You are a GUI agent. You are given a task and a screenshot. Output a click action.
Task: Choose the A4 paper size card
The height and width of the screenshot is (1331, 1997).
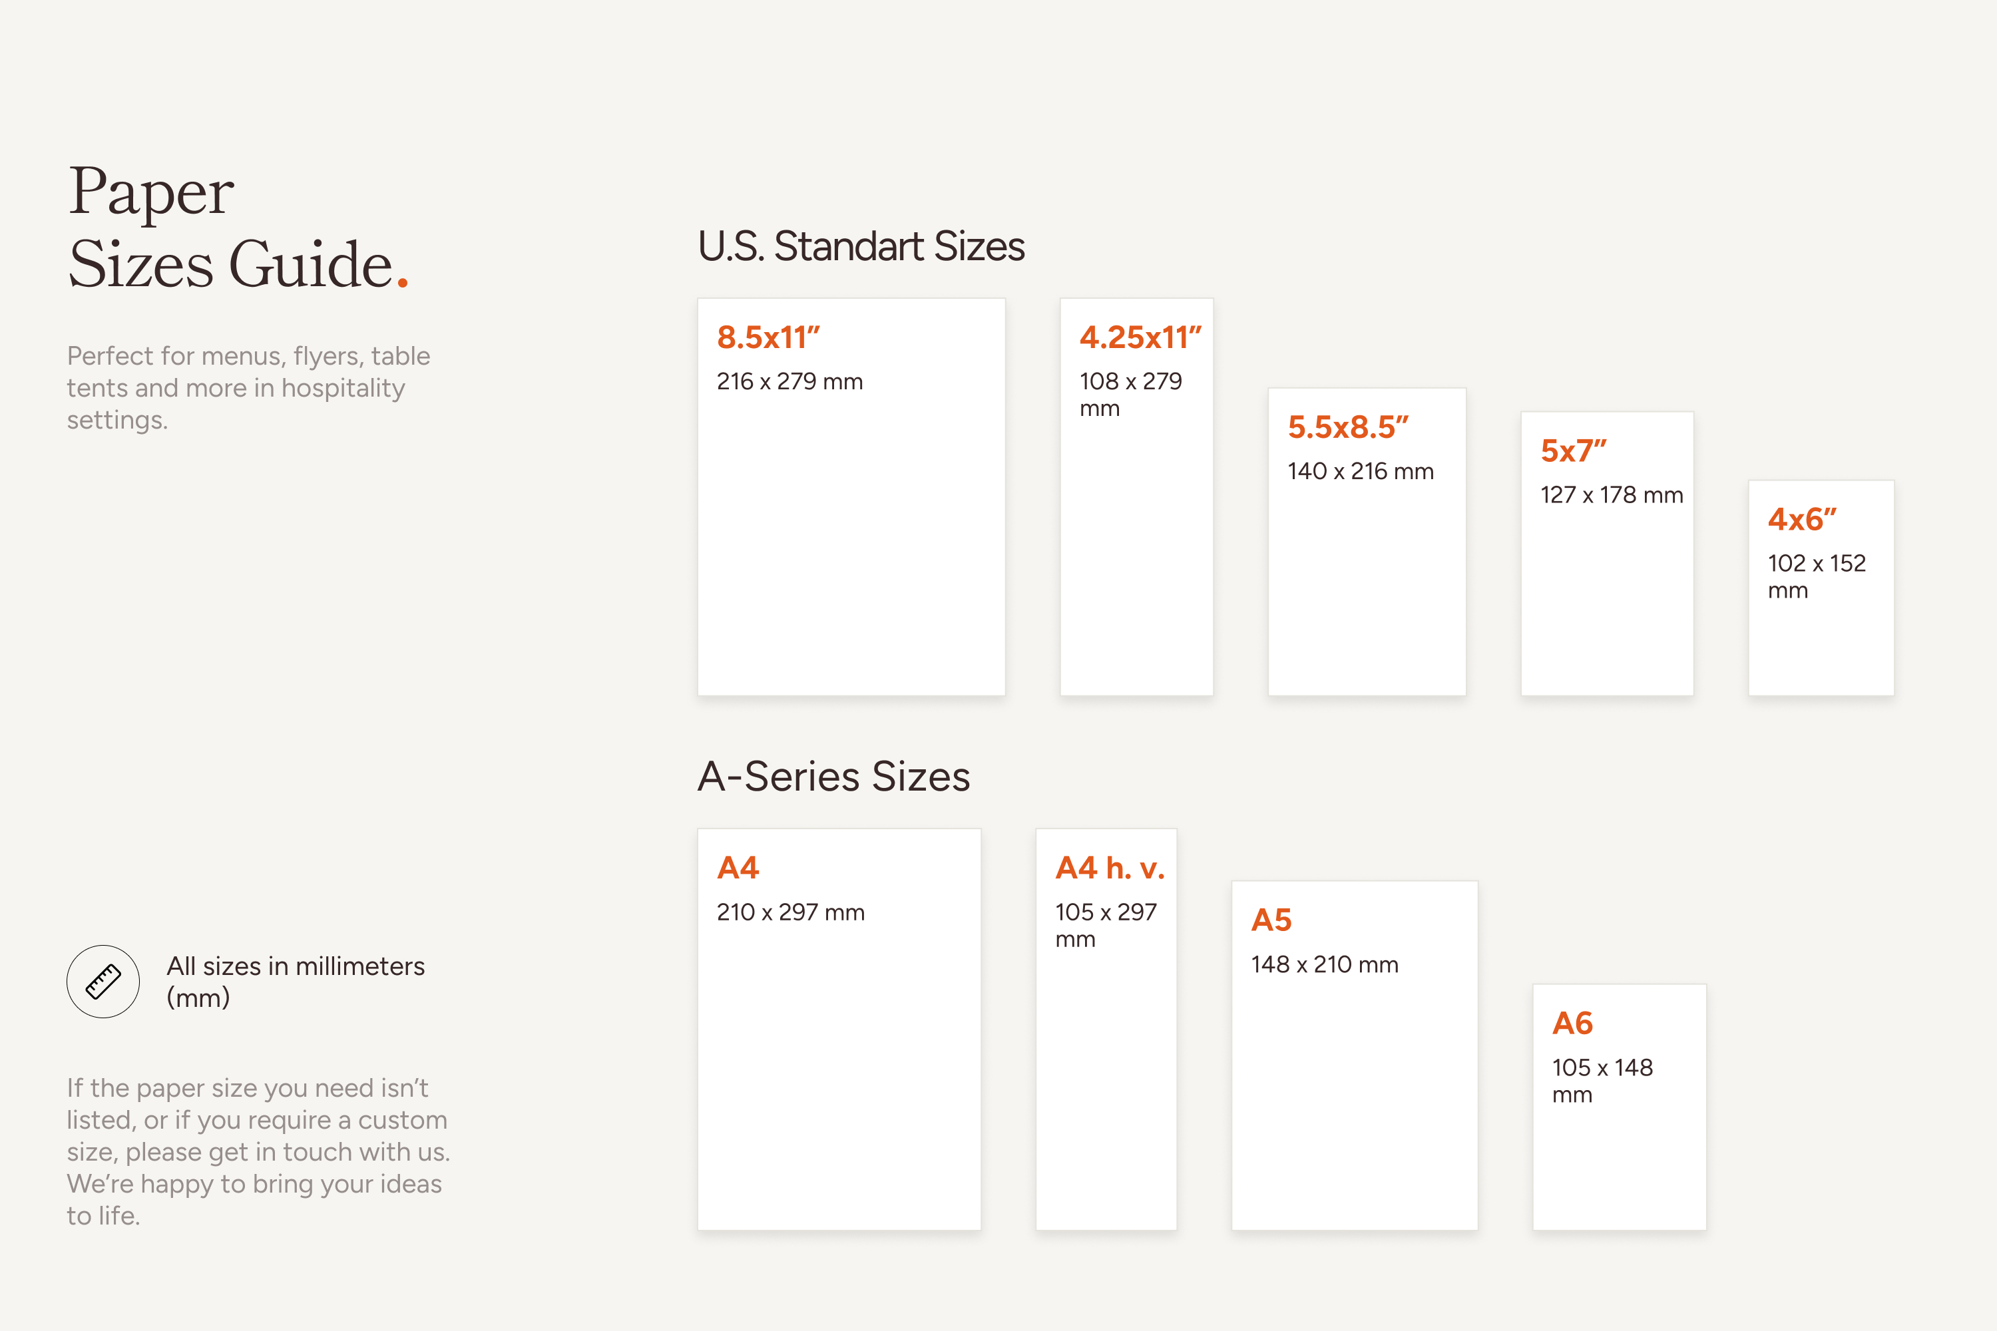pos(839,1029)
